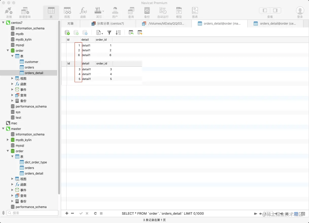Click the filter funnel icon

click(109, 32)
